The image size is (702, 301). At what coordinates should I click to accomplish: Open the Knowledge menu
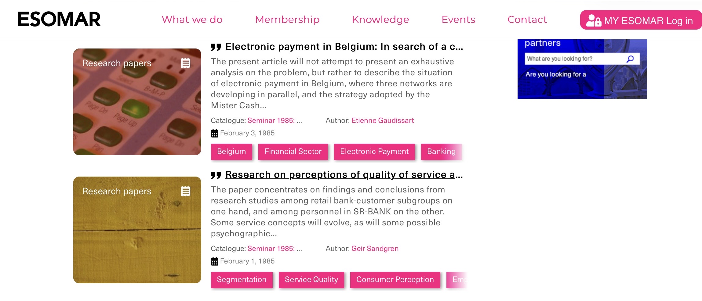coord(380,20)
